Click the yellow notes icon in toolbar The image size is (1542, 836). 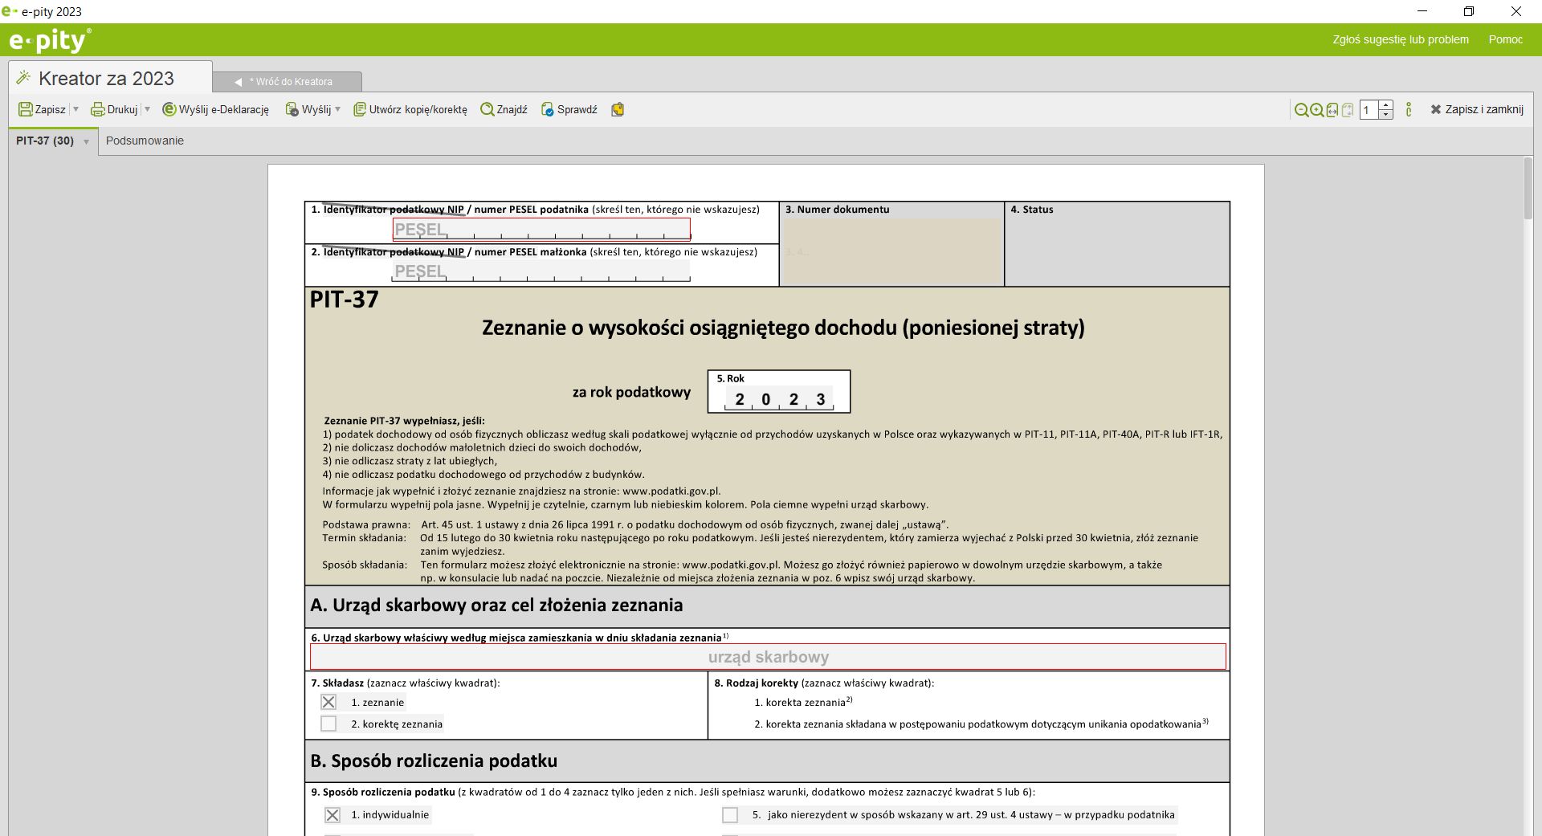pyautogui.click(x=618, y=109)
